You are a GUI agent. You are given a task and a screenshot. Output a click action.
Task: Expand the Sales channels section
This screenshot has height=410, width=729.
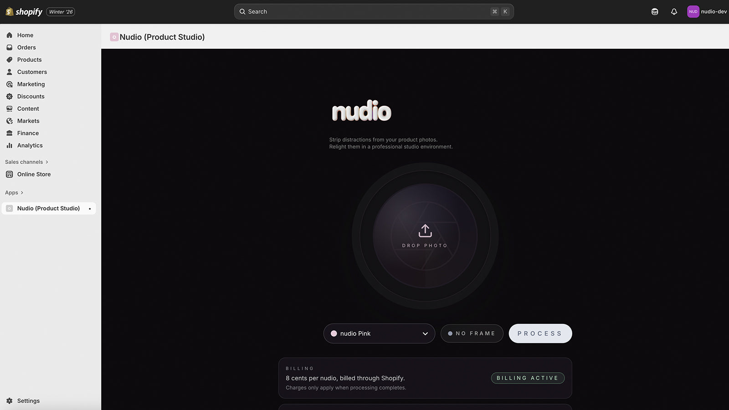point(26,162)
